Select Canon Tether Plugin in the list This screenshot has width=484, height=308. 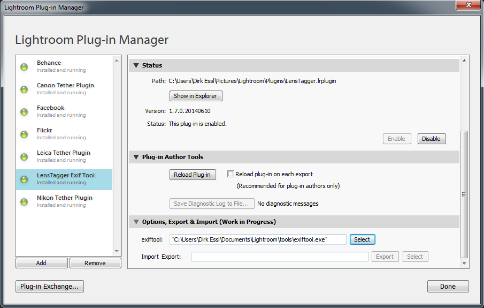point(64,89)
